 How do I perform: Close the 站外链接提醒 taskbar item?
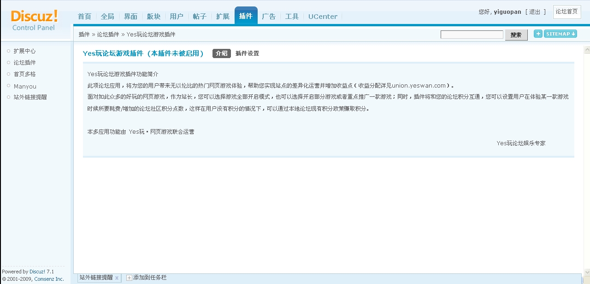(x=117, y=278)
